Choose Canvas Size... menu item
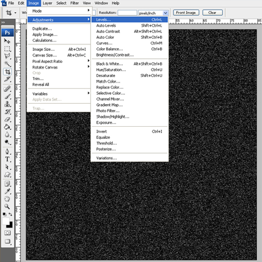This screenshot has height=262, width=262. pyautogui.click(x=59, y=56)
